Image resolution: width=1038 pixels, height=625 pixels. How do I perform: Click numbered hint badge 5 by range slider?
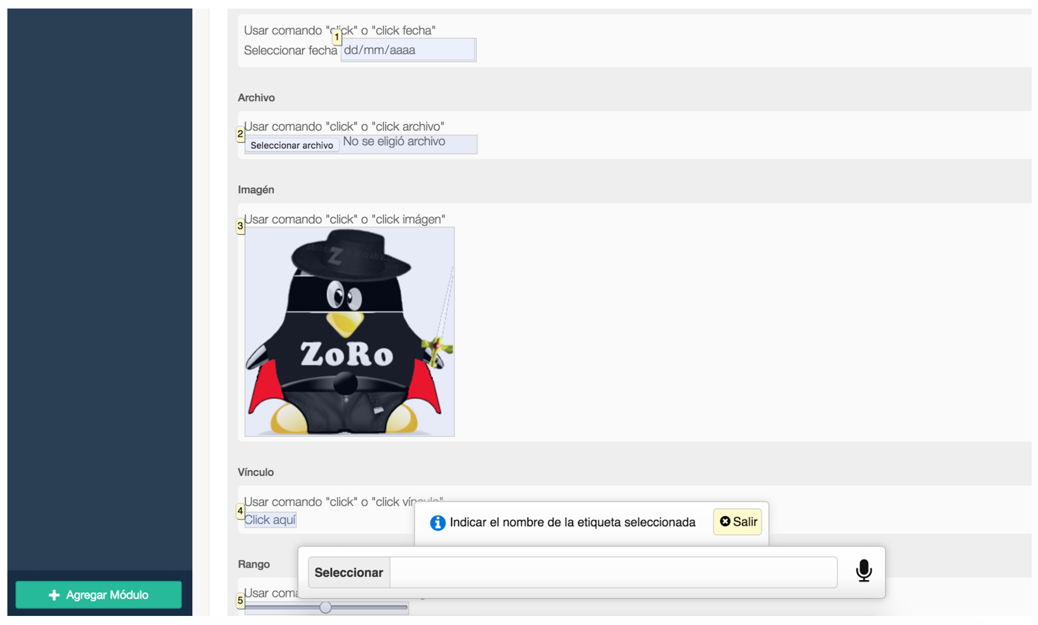click(x=240, y=601)
